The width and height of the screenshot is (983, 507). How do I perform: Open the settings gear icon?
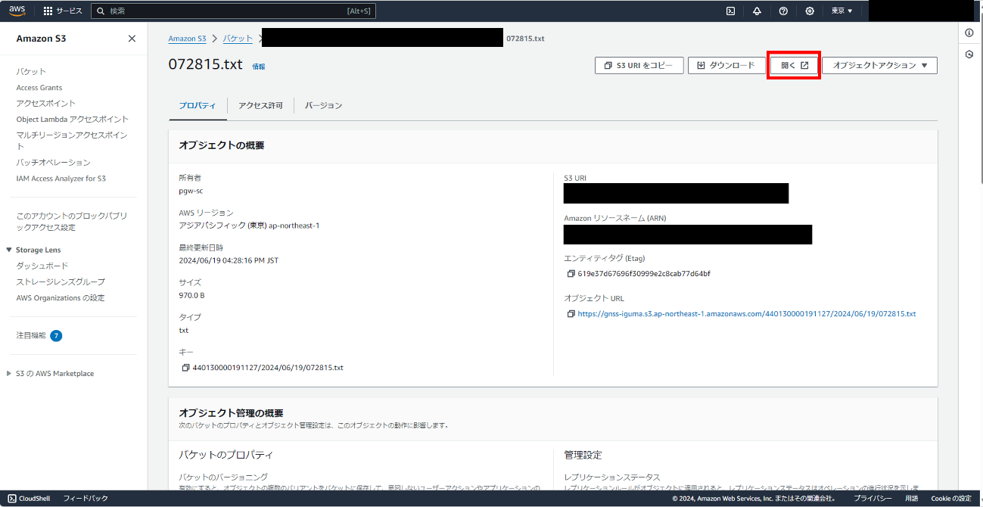[x=810, y=11]
